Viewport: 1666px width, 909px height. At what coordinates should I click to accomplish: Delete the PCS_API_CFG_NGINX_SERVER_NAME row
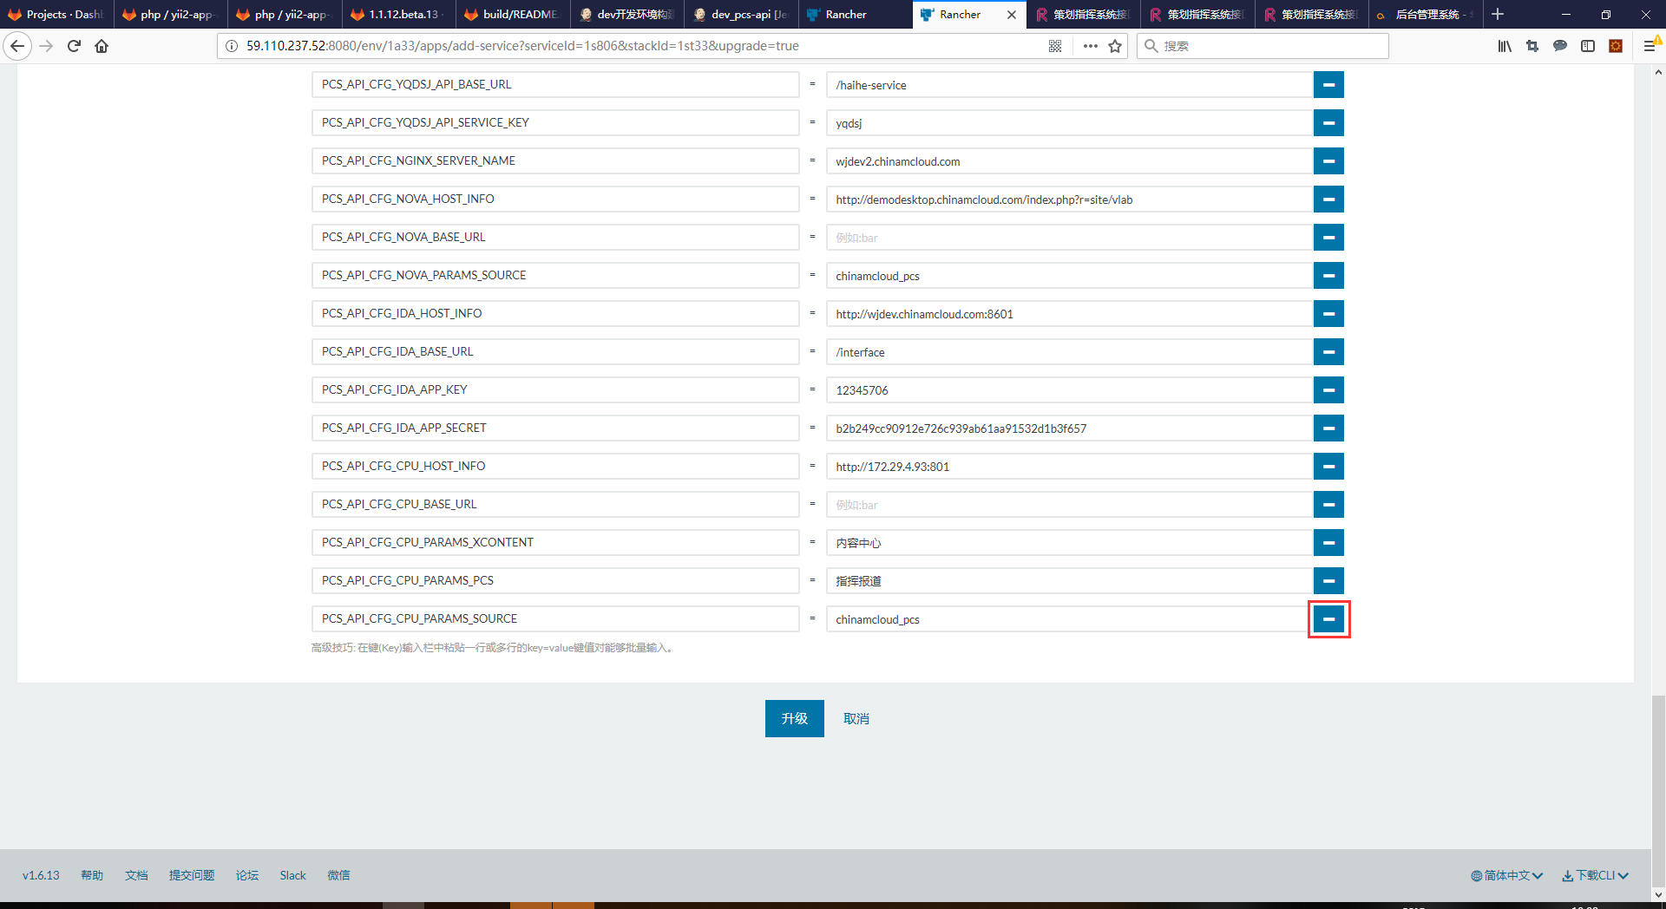point(1328,161)
